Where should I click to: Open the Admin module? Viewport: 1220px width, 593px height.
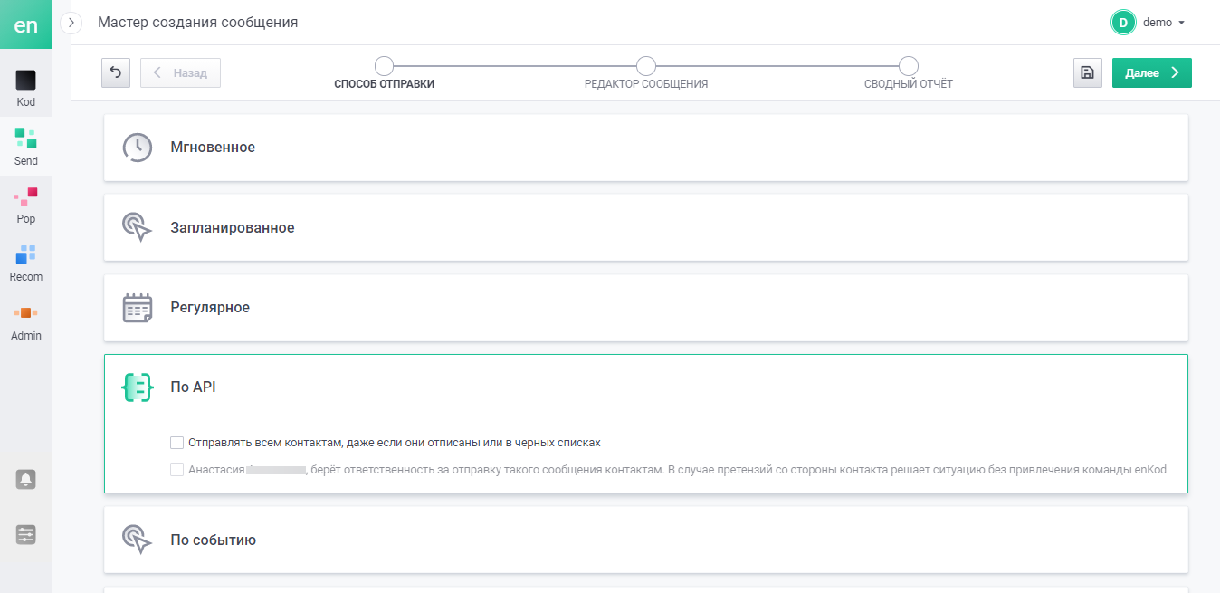click(x=26, y=321)
